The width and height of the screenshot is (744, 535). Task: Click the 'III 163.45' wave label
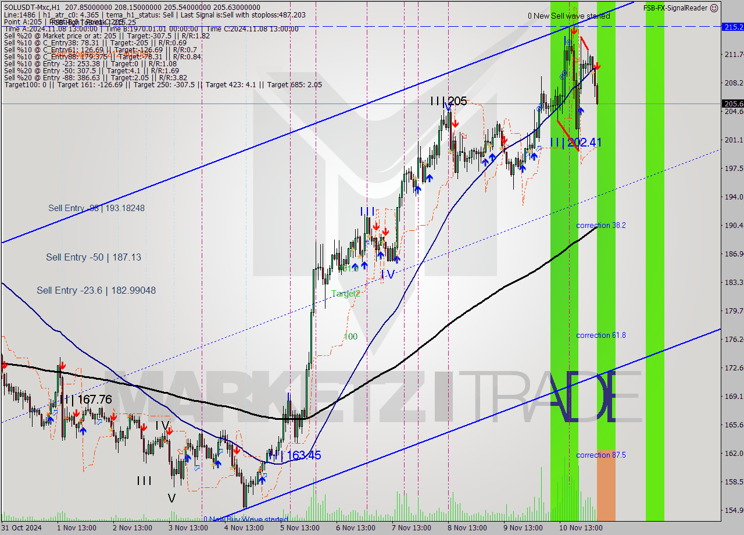click(295, 455)
